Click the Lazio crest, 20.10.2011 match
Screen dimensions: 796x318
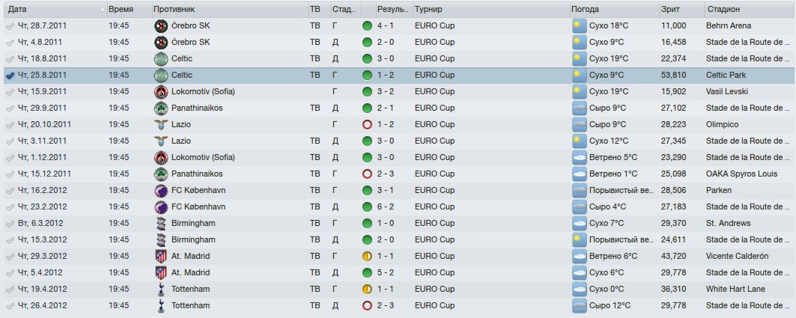(161, 125)
